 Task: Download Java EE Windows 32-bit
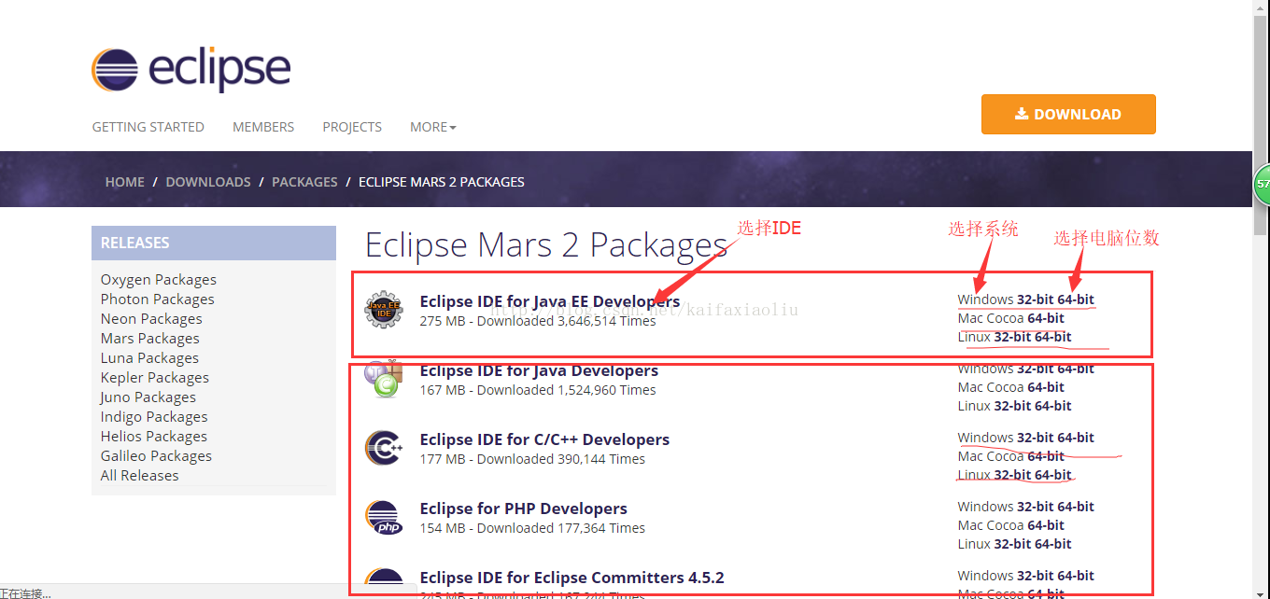pos(1036,299)
